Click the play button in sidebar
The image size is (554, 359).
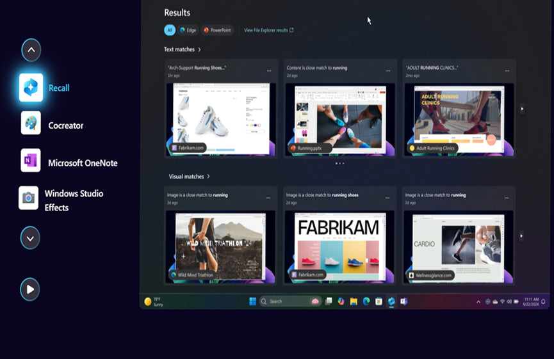point(29,289)
